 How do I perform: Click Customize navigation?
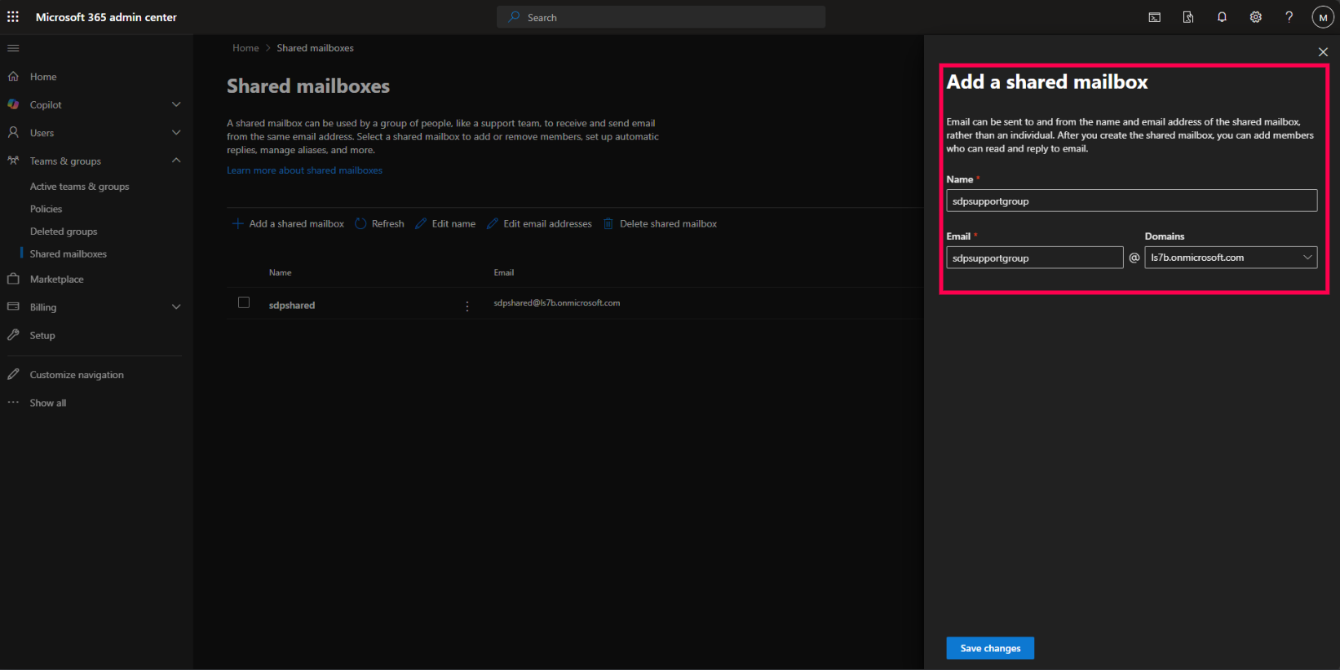[77, 375]
